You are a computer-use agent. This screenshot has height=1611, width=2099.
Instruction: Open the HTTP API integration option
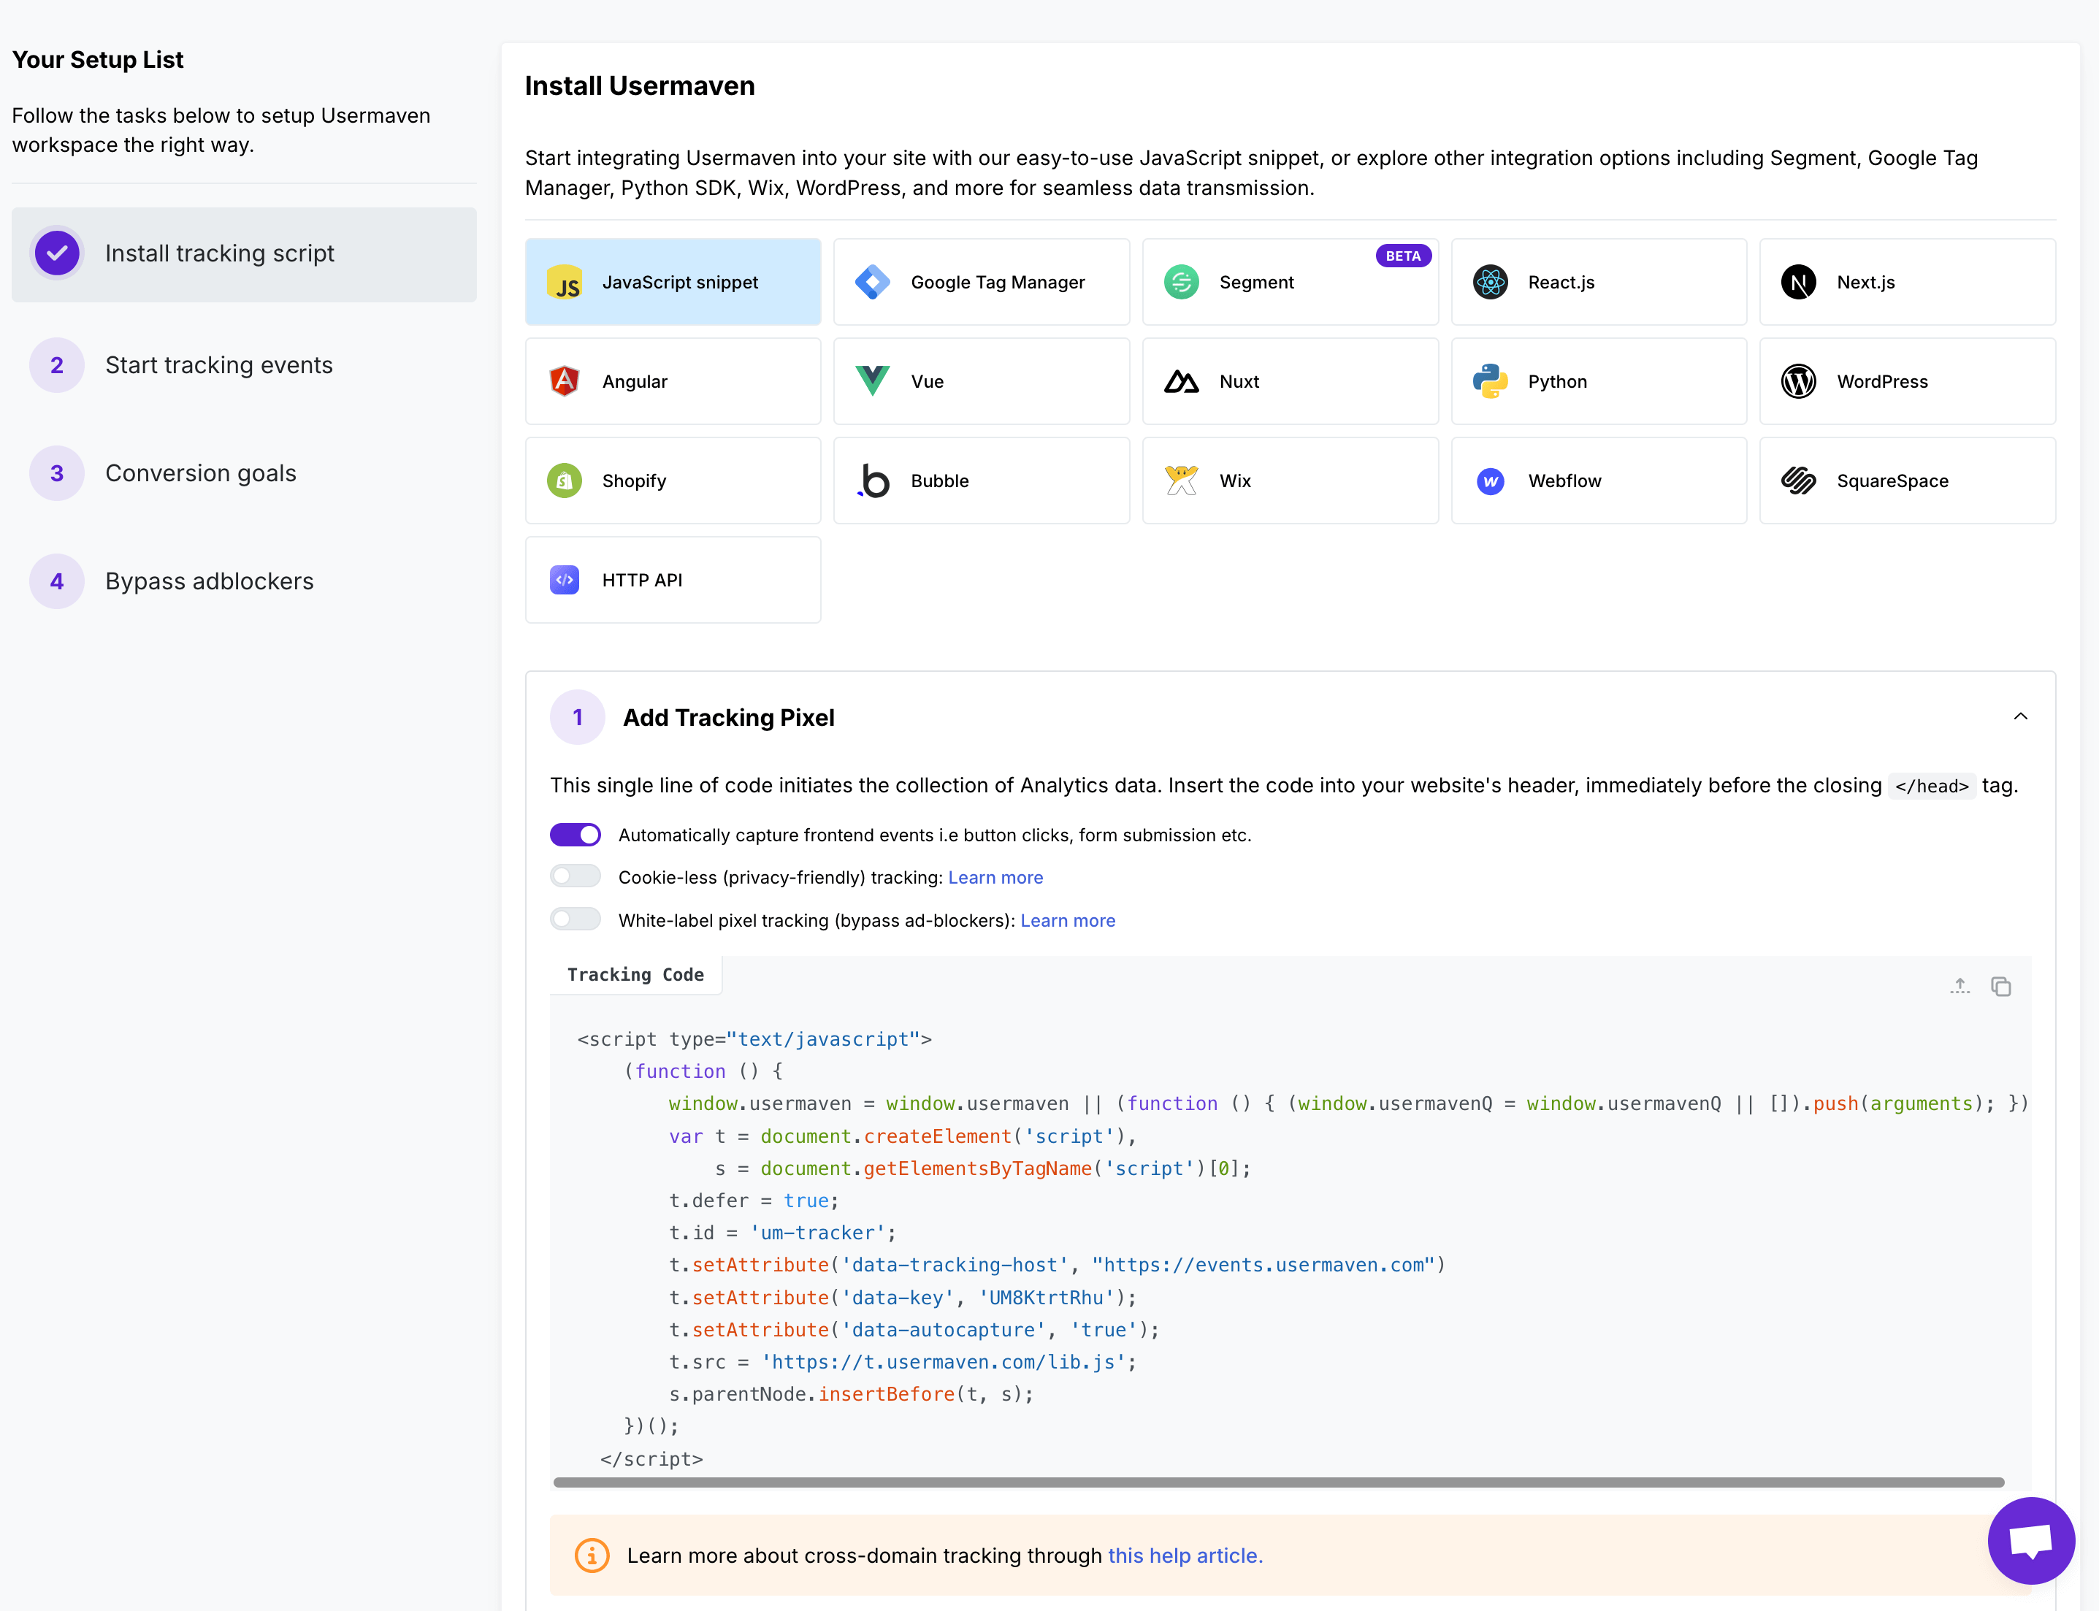click(672, 580)
